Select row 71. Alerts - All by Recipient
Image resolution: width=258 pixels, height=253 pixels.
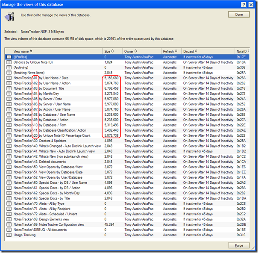click(x=127, y=209)
